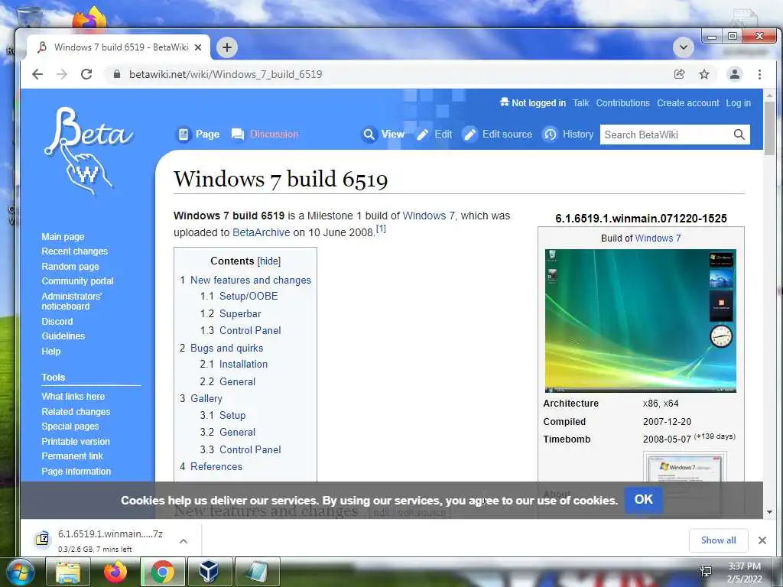Jump to New features and changes section
This screenshot has height=587, width=783.
[251, 280]
